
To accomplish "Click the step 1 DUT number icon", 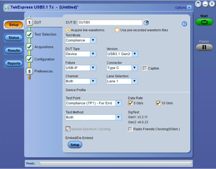I will click(30, 22).
